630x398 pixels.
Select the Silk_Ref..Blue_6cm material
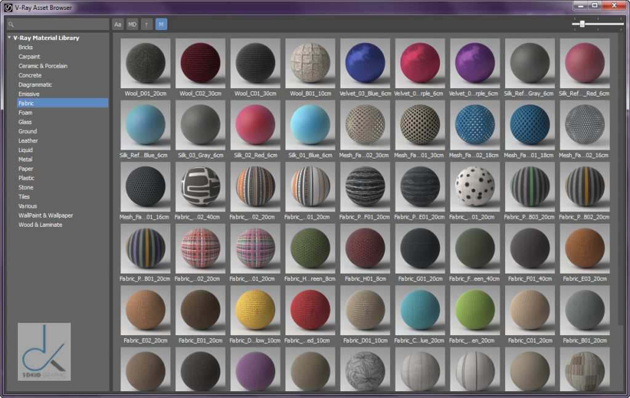[x=145, y=125]
